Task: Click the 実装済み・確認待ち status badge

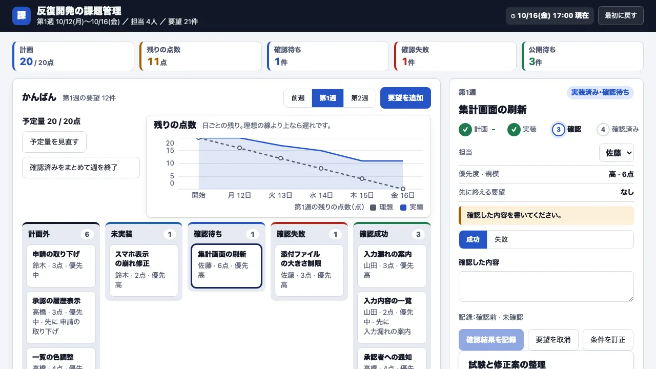Action: click(600, 92)
